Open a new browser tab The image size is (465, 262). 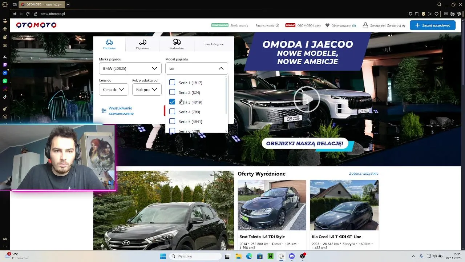[x=68, y=4]
